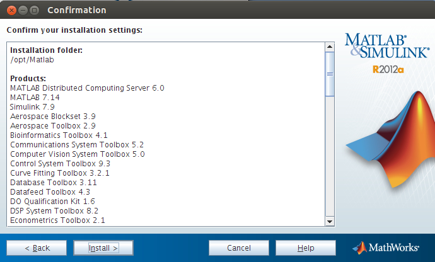Click the MATLAB membrane surface graphic
Viewport: 435px width, 262px height.
[x=390, y=139]
